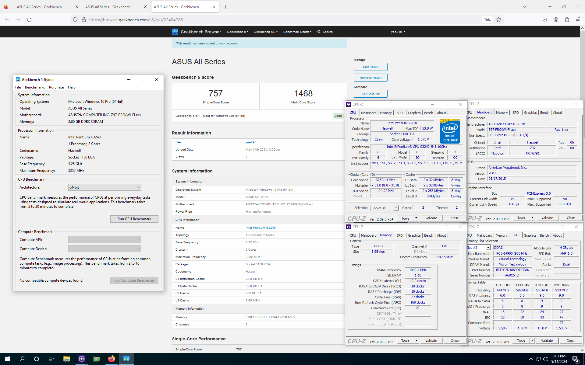The image size is (585, 365).
Task: Switch to Firefox from the taskbar icon
Action: [111, 359]
